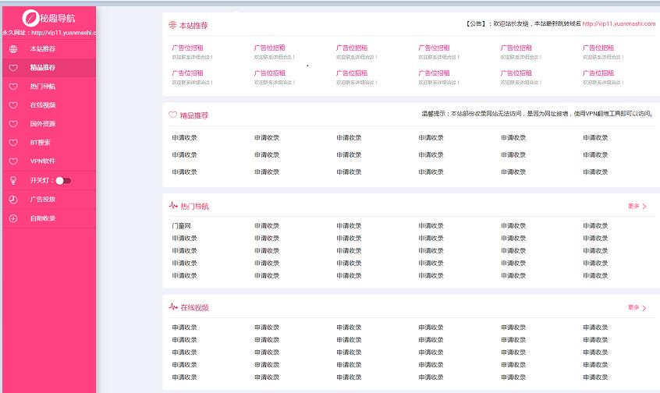Image resolution: width=660 pixels, height=393 pixels.
Task: Click the heart icon next to 在线视频 in sidebar
Action: coord(12,105)
